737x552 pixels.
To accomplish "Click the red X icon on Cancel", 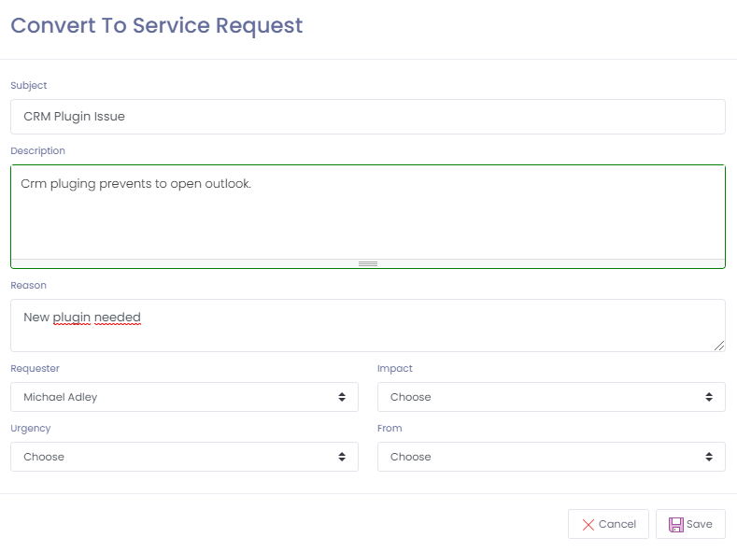I will coord(588,525).
